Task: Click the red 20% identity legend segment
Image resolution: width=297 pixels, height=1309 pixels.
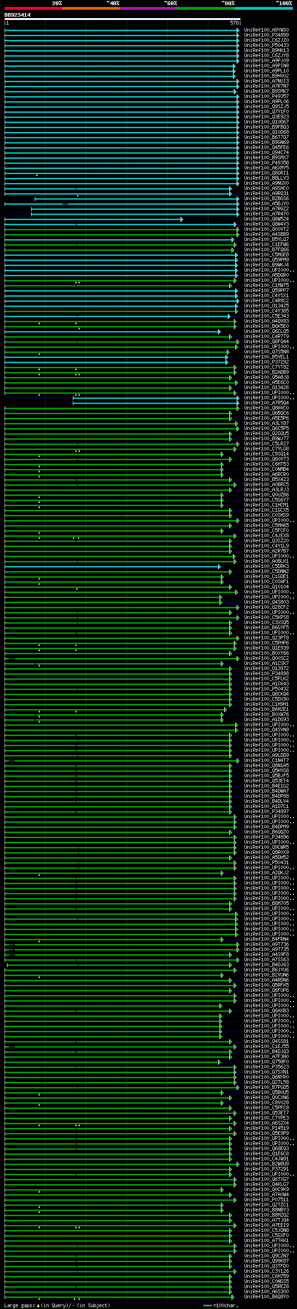Action: [33, 8]
